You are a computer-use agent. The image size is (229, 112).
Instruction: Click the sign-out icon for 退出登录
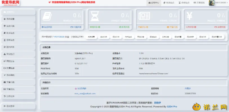coord(5,106)
